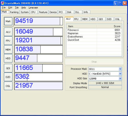Screen dimensions: 128x116
Task: Show the HDD score details tab
Action: pyautogui.click(x=93, y=19)
